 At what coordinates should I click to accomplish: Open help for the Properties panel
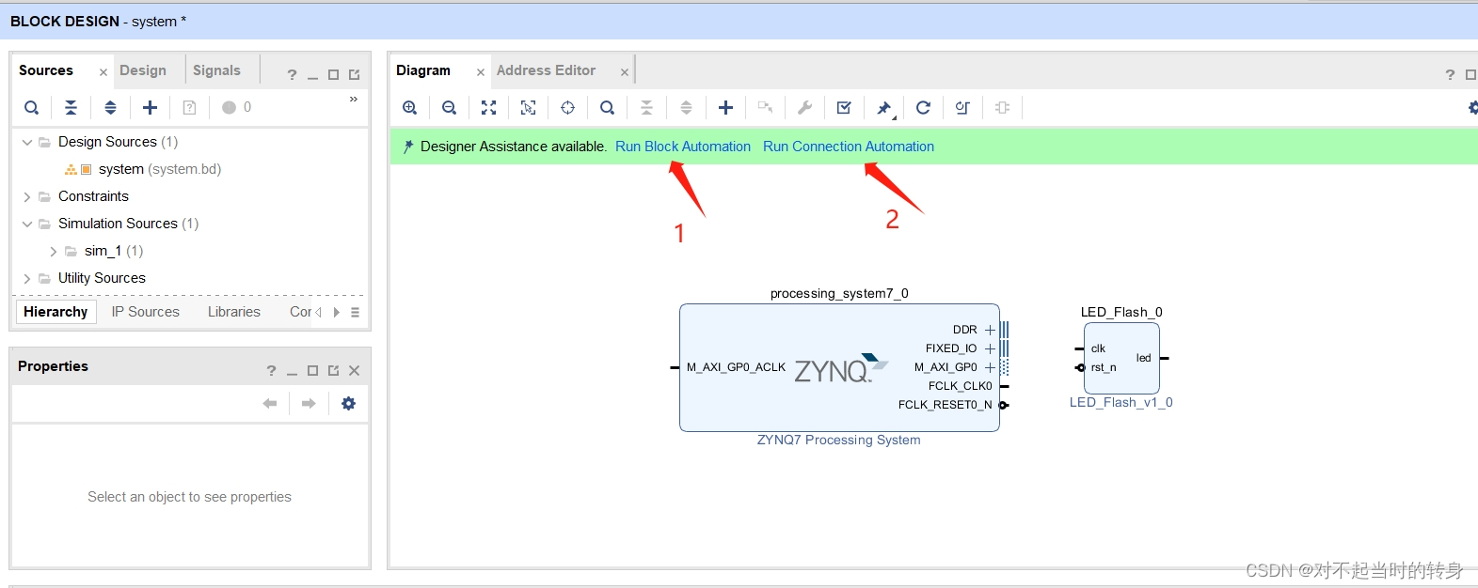(x=271, y=371)
